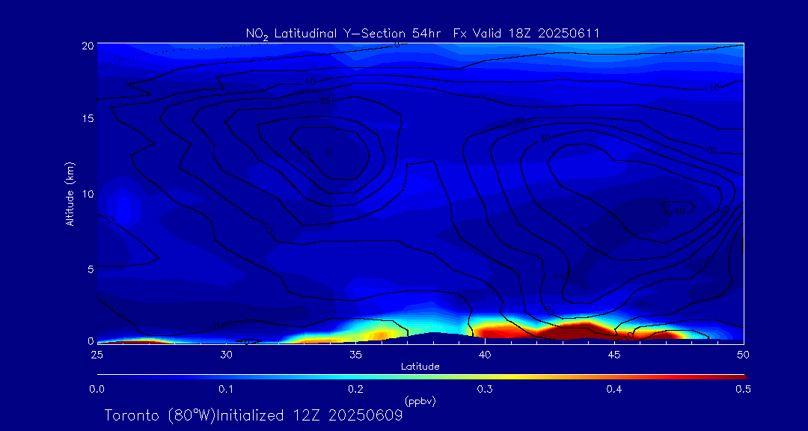Click altitude tick label 20
This screenshot has width=808, height=431.
point(88,46)
